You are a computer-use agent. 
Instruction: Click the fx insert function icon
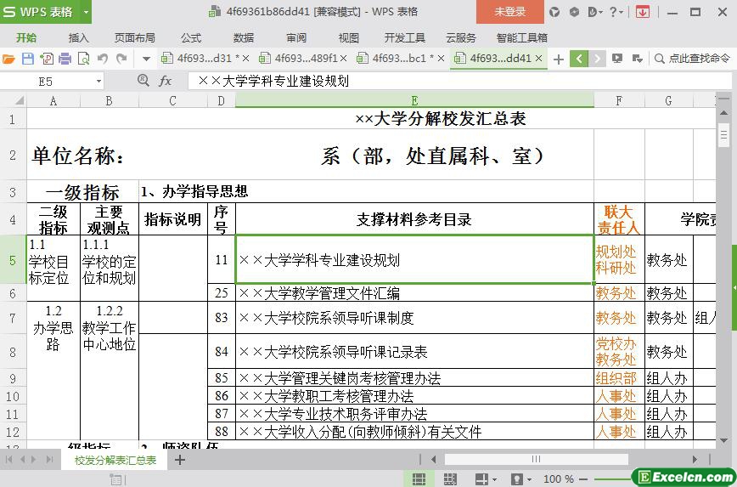(x=166, y=81)
